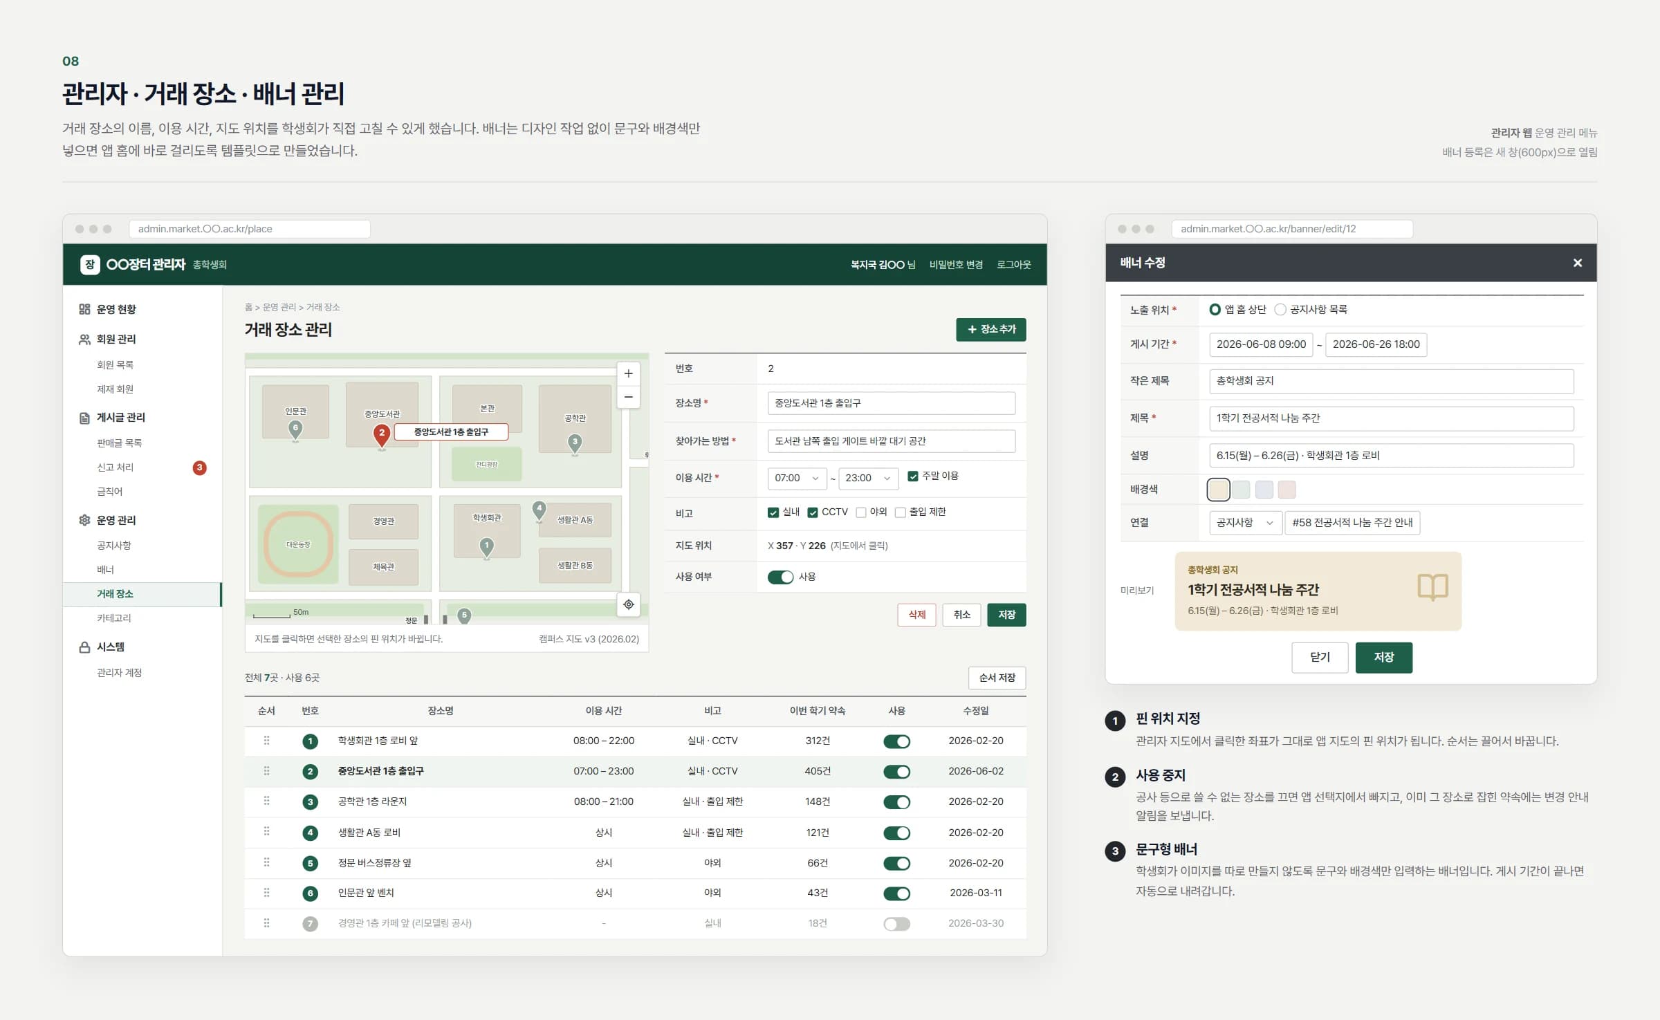
Task: Close the 배너 수정 dialog with X
Action: pyautogui.click(x=1577, y=263)
